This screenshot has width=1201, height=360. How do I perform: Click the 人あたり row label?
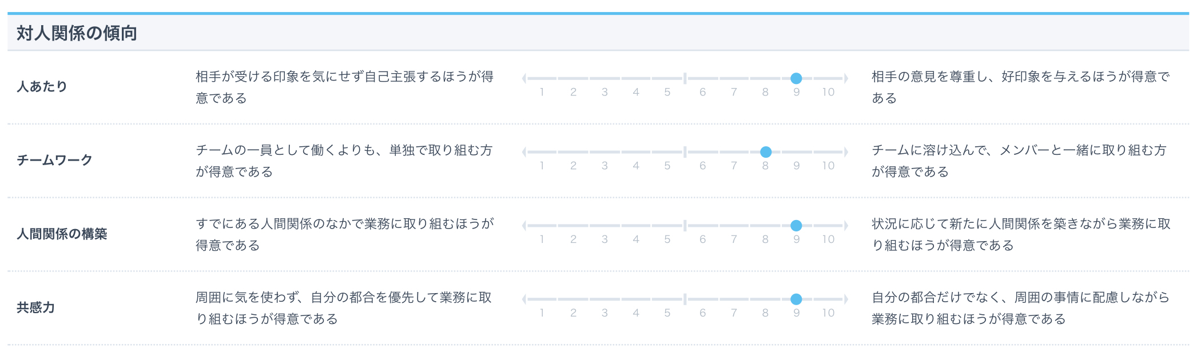pyautogui.click(x=42, y=86)
